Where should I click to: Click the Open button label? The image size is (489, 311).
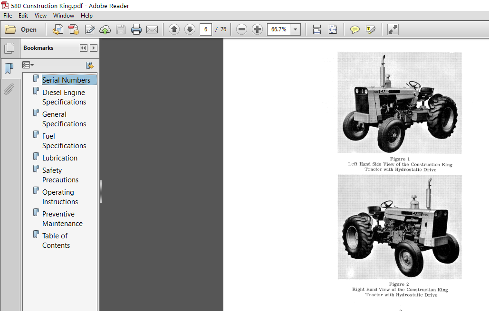coord(29,29)
